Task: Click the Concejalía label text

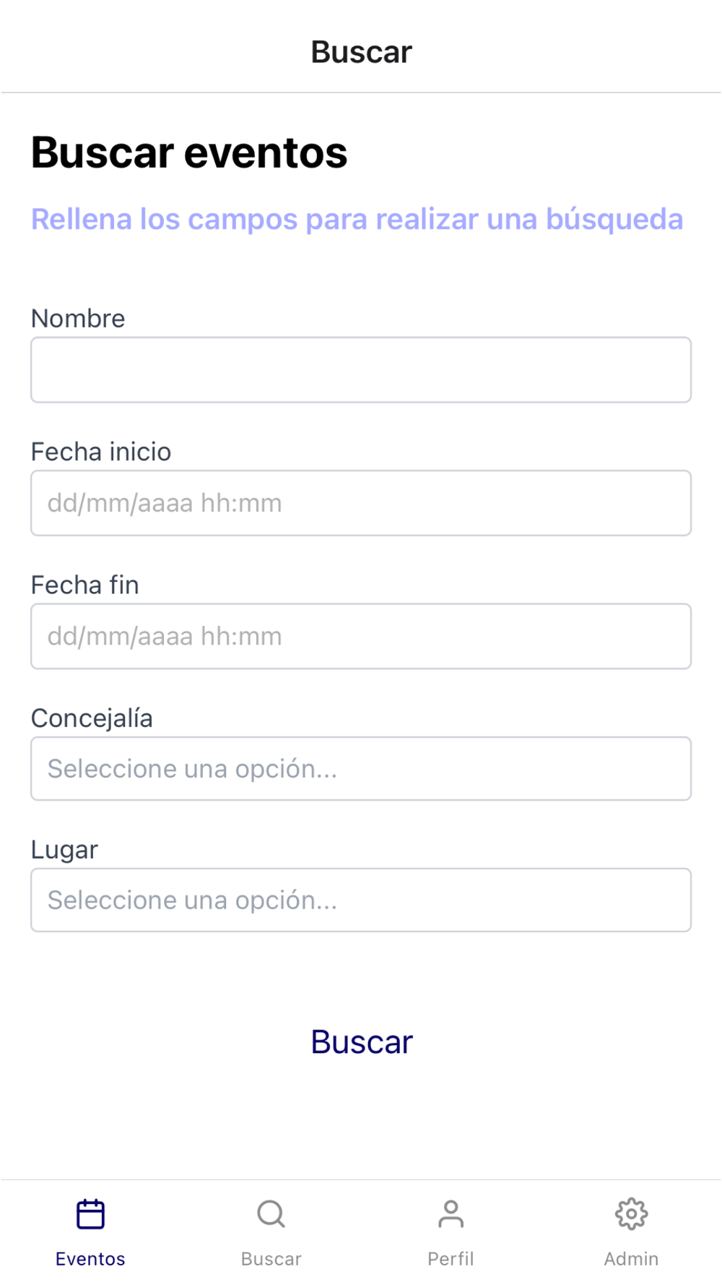Action: [92, 718]
